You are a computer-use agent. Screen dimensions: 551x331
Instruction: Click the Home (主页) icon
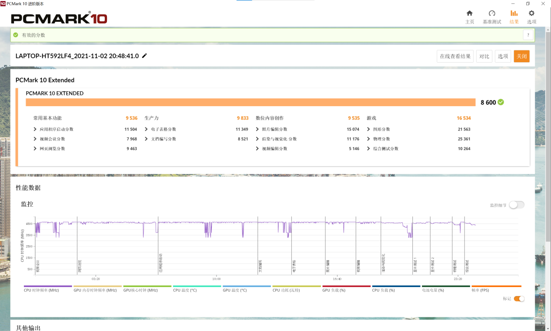(469, 13)
